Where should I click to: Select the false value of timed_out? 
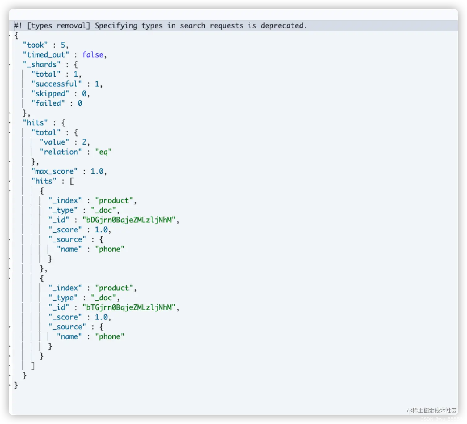[x=93, y=55]
